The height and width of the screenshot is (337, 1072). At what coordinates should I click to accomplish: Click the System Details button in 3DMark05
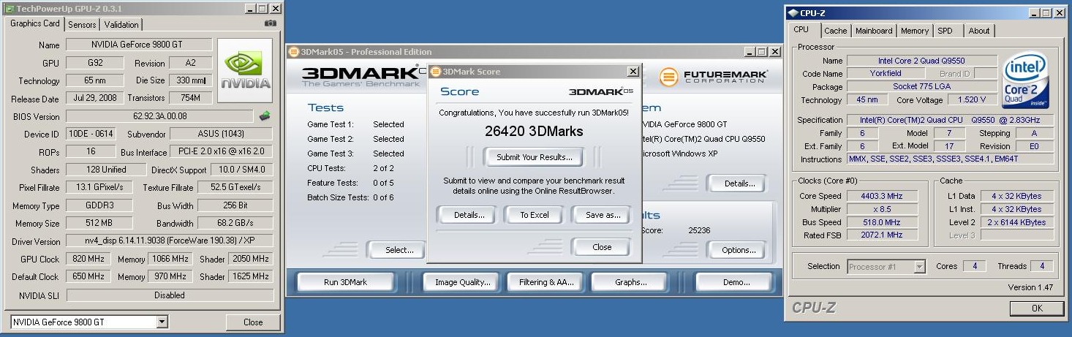pos(739,183)
